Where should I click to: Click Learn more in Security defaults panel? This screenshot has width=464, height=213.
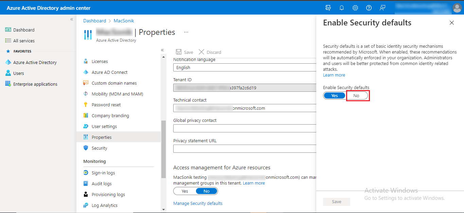coord(334,75)
